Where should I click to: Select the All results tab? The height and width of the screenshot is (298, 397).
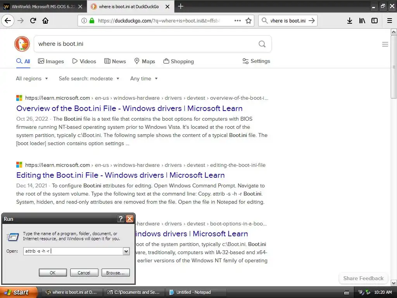pos(23,61)
